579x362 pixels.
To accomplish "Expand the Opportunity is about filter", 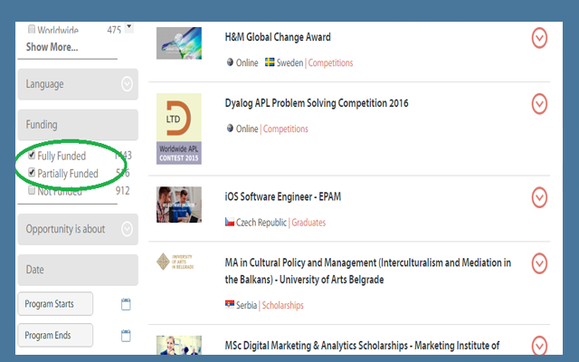I will 78,229.
